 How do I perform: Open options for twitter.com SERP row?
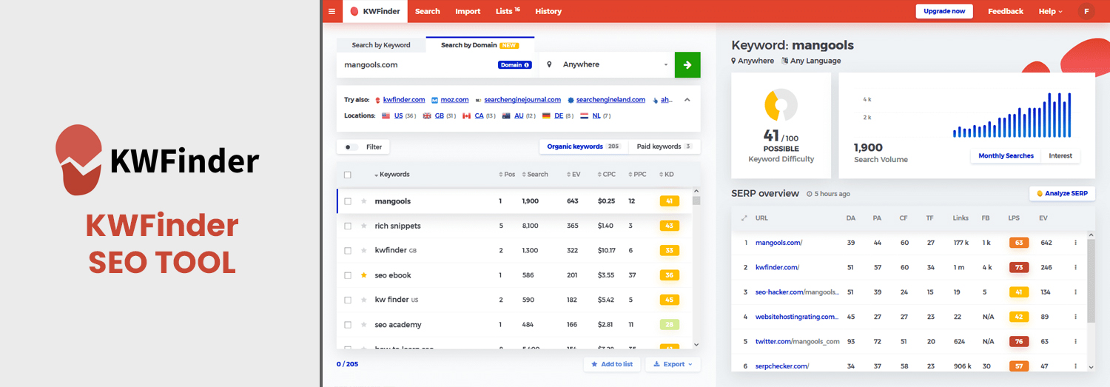tap(1075, 341)
